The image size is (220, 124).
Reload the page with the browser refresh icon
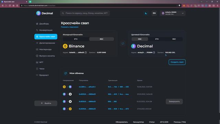coord(10,6)
